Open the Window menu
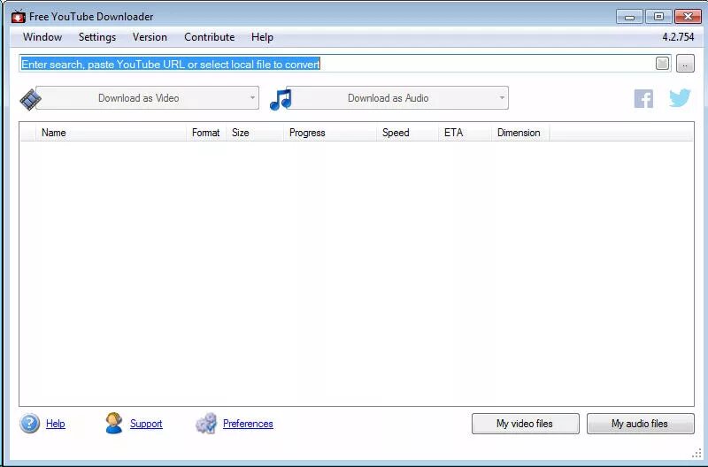Screen dimensions: 708x467 [x=42, y=37]
